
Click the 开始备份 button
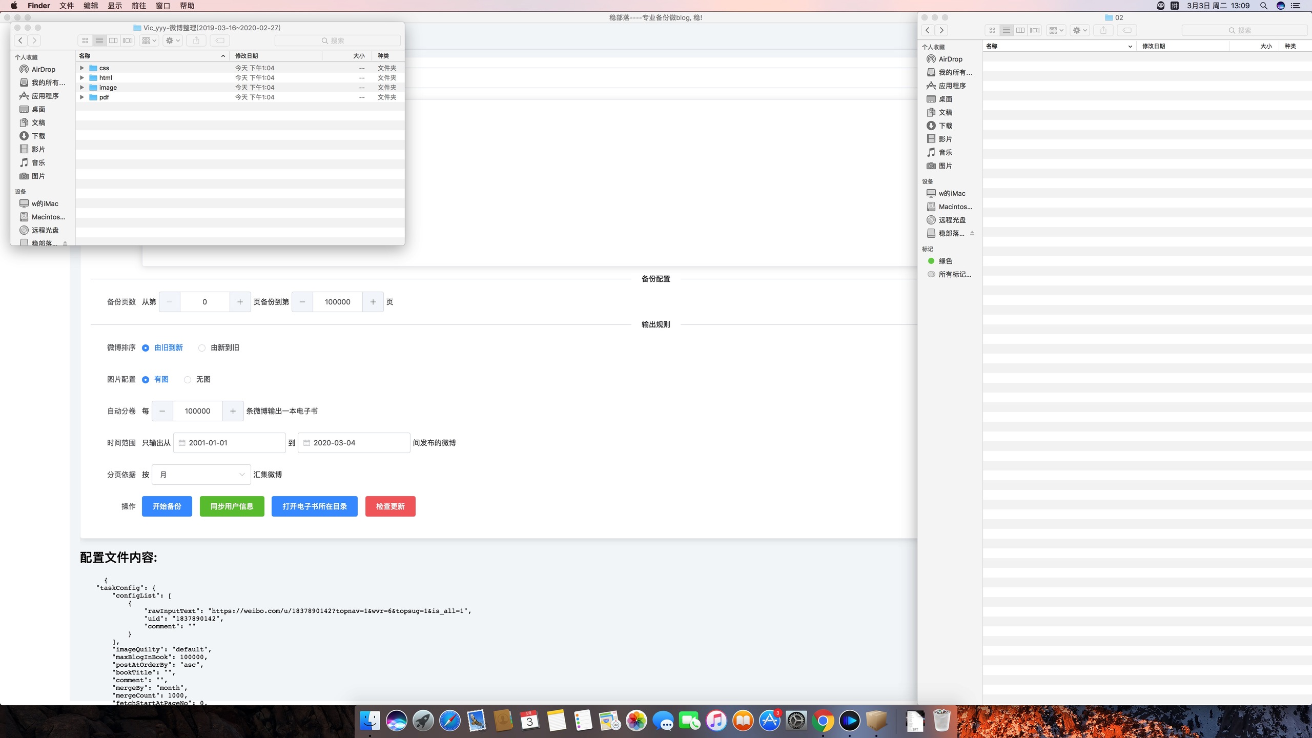pos(167,506)
